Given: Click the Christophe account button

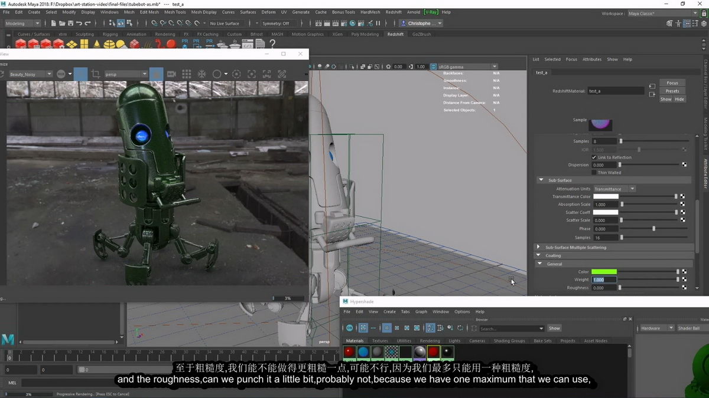Looking at the screenshot, I should point(421,24).
